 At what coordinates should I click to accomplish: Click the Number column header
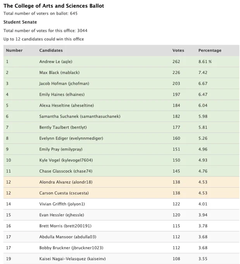coord(14,50)
